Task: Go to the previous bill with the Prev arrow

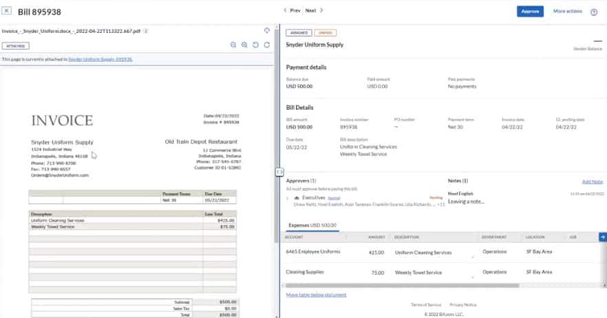Action: 292,10
